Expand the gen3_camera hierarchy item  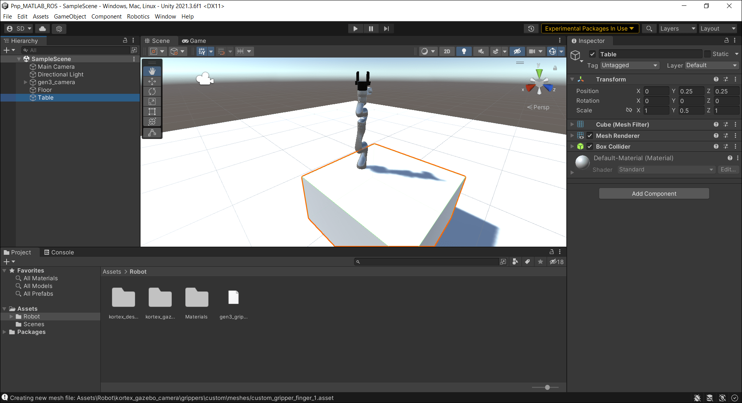click(x=25, y=82)
